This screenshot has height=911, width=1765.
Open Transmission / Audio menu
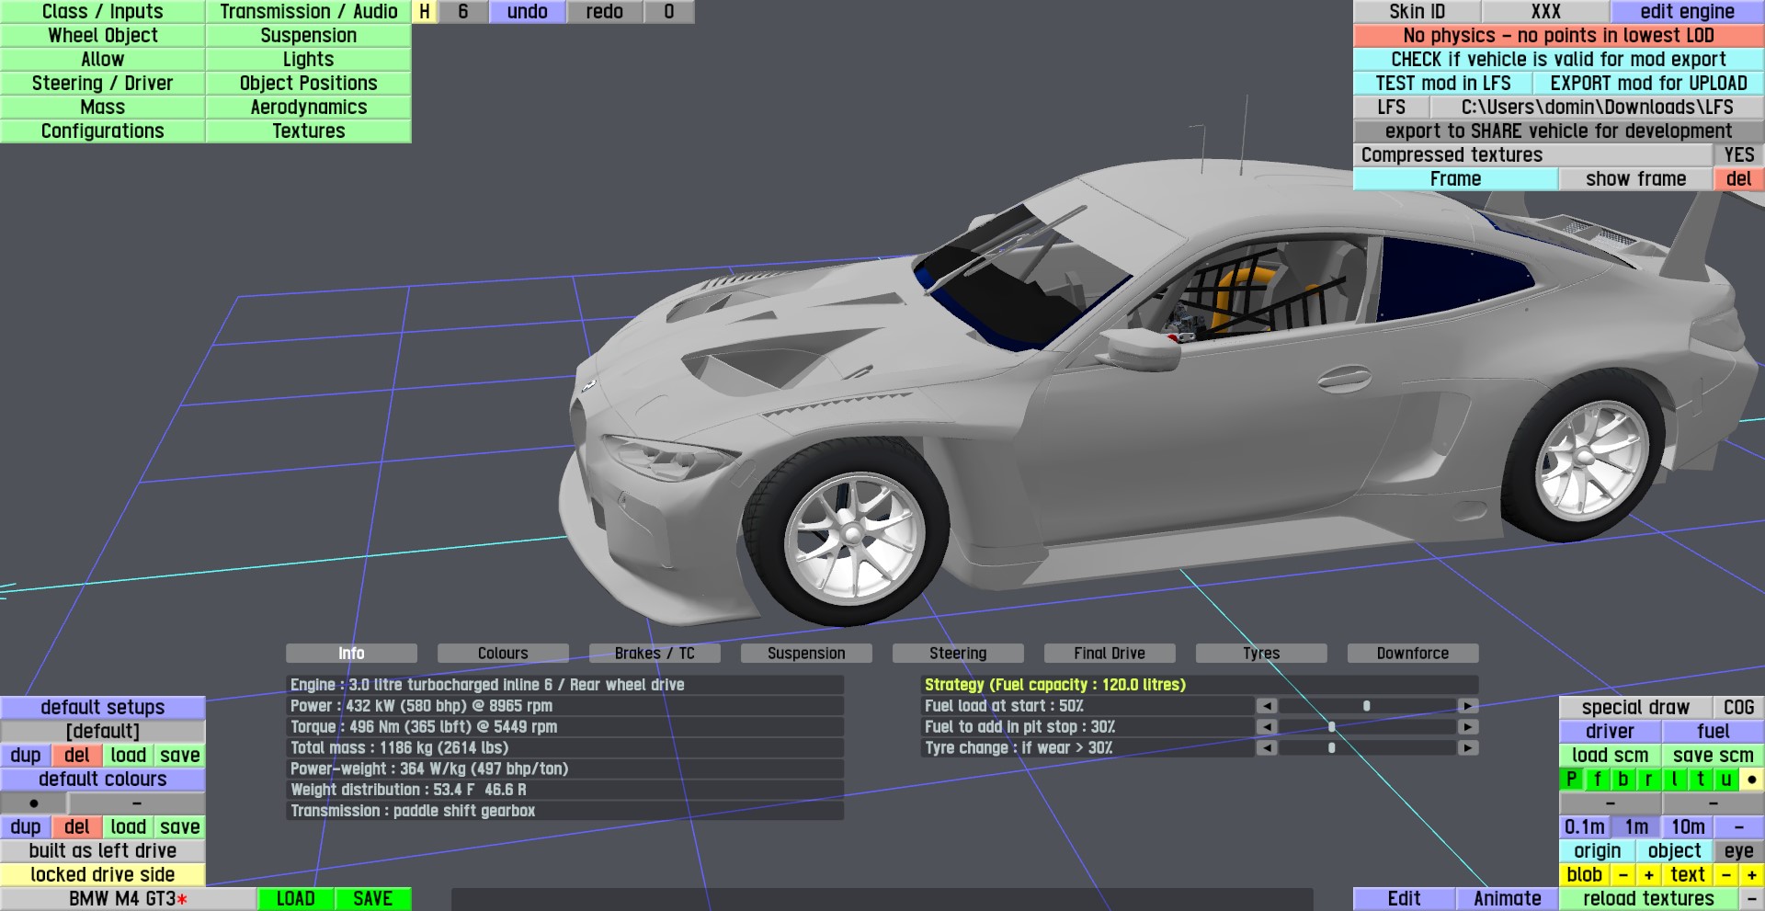[x=309, y=12]
